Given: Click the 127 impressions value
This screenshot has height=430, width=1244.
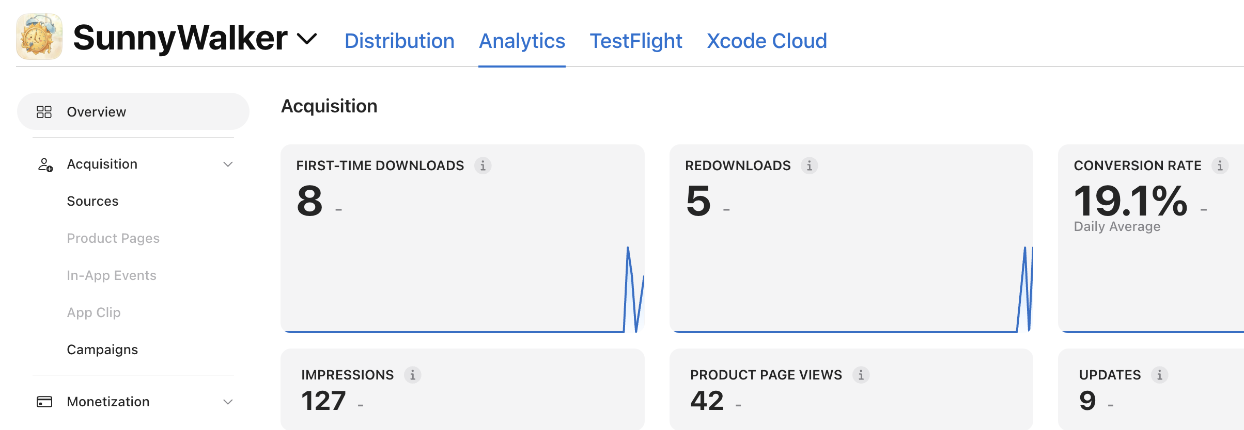Looking at the screenshot, I should (x=323, y=401).
